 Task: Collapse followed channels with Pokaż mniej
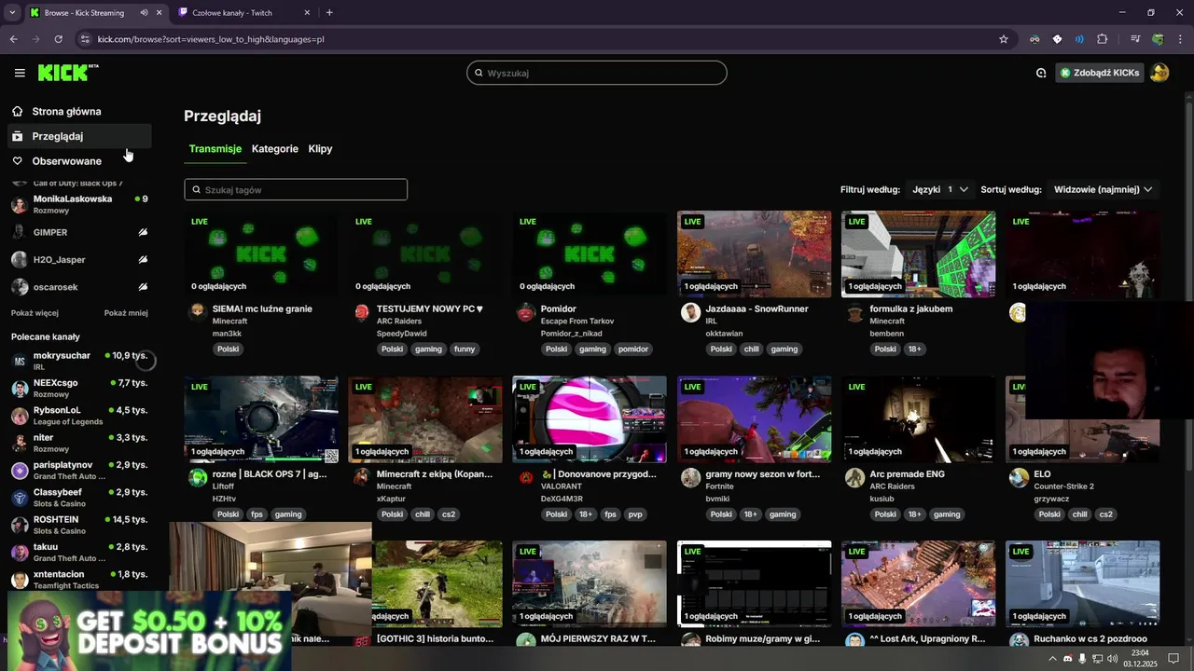126,313
